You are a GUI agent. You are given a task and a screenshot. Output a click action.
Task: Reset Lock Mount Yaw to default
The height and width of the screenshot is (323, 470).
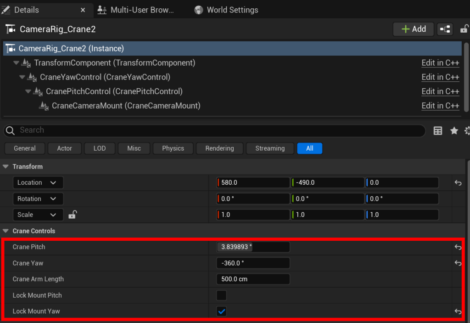coord(458,312)
